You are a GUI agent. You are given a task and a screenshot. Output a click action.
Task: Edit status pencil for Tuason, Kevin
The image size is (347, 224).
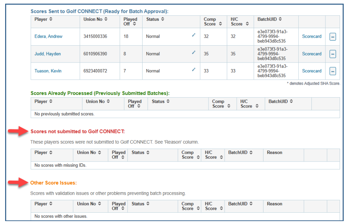[x=193, y=69]
